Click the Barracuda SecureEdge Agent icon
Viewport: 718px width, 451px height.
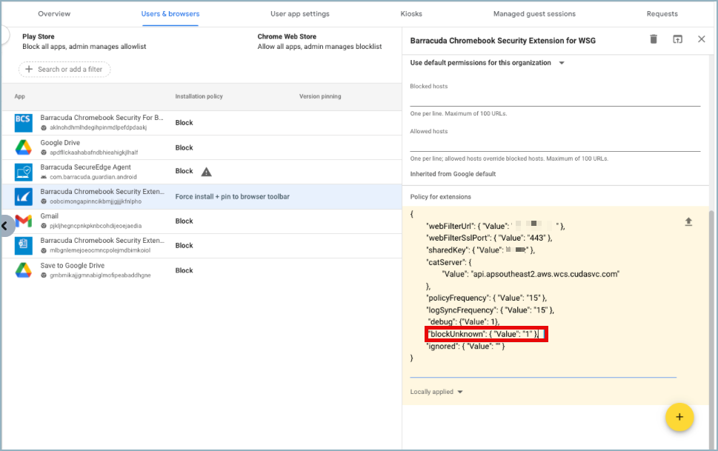pos(24,172)
